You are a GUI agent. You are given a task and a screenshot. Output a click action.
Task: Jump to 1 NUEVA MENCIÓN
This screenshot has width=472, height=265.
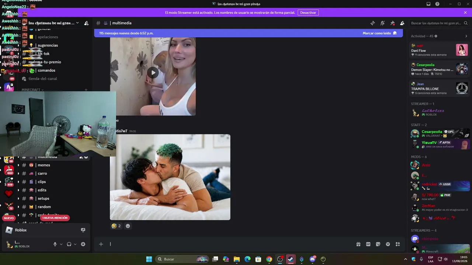55,218
